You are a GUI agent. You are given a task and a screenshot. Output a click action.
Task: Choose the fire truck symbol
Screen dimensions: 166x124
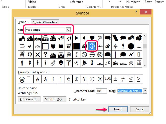point(68,46)
